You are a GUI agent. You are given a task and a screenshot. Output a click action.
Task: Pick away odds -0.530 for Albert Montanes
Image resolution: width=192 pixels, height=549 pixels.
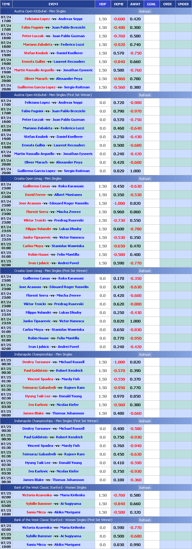pyautogui.click(x=135, y=195)
